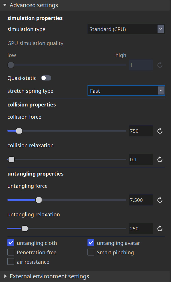Turn on Smart pinching
This screenshot has width=171, height=282.
(91, 252)
